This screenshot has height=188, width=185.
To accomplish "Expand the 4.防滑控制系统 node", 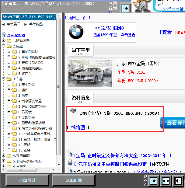I will pyautogui.click(x=9, y=68).
